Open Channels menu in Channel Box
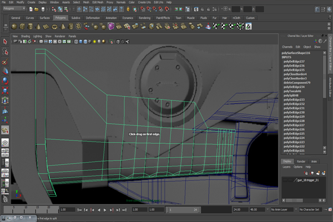 tap(287, 47)
